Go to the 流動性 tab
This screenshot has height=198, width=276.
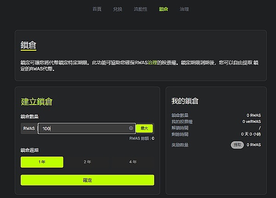[140, 9]
